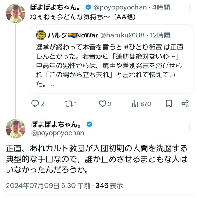Open @poyopoyochan handle under lower tweet name
The height and width of the screenshot is (198, 197).
coord(57,133)
